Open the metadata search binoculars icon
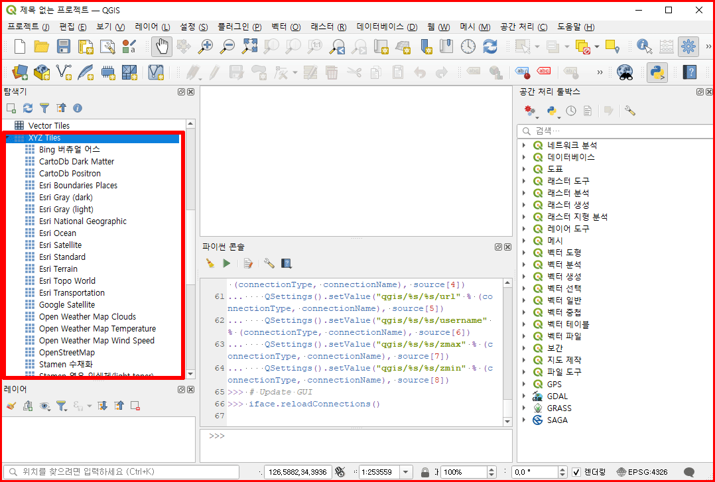The width and height of the screenshot is (715, 482). (x=625, y=72)
